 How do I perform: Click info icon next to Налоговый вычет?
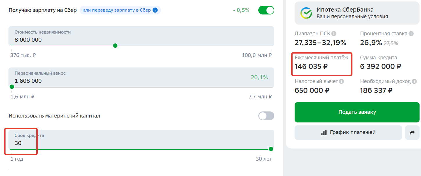pyautogui.click(x=341, y=82)
